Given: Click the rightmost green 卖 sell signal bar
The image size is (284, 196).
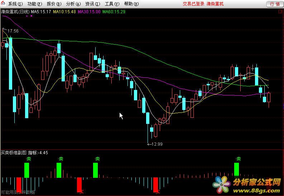Looking at the screenshot, I should click(236, 169).
